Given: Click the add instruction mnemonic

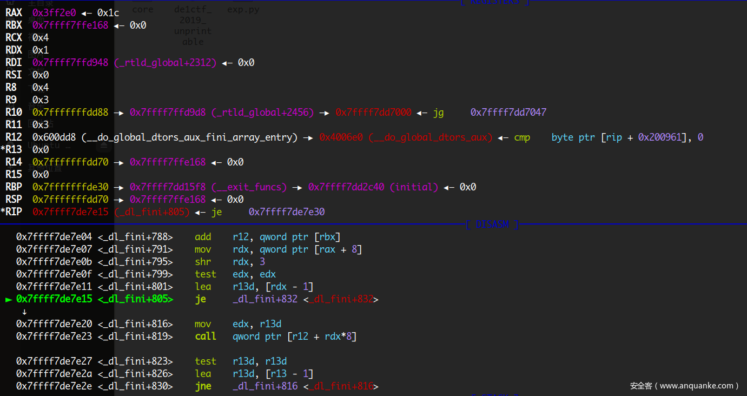Looking at the screenshot, I should coord(203,236).
